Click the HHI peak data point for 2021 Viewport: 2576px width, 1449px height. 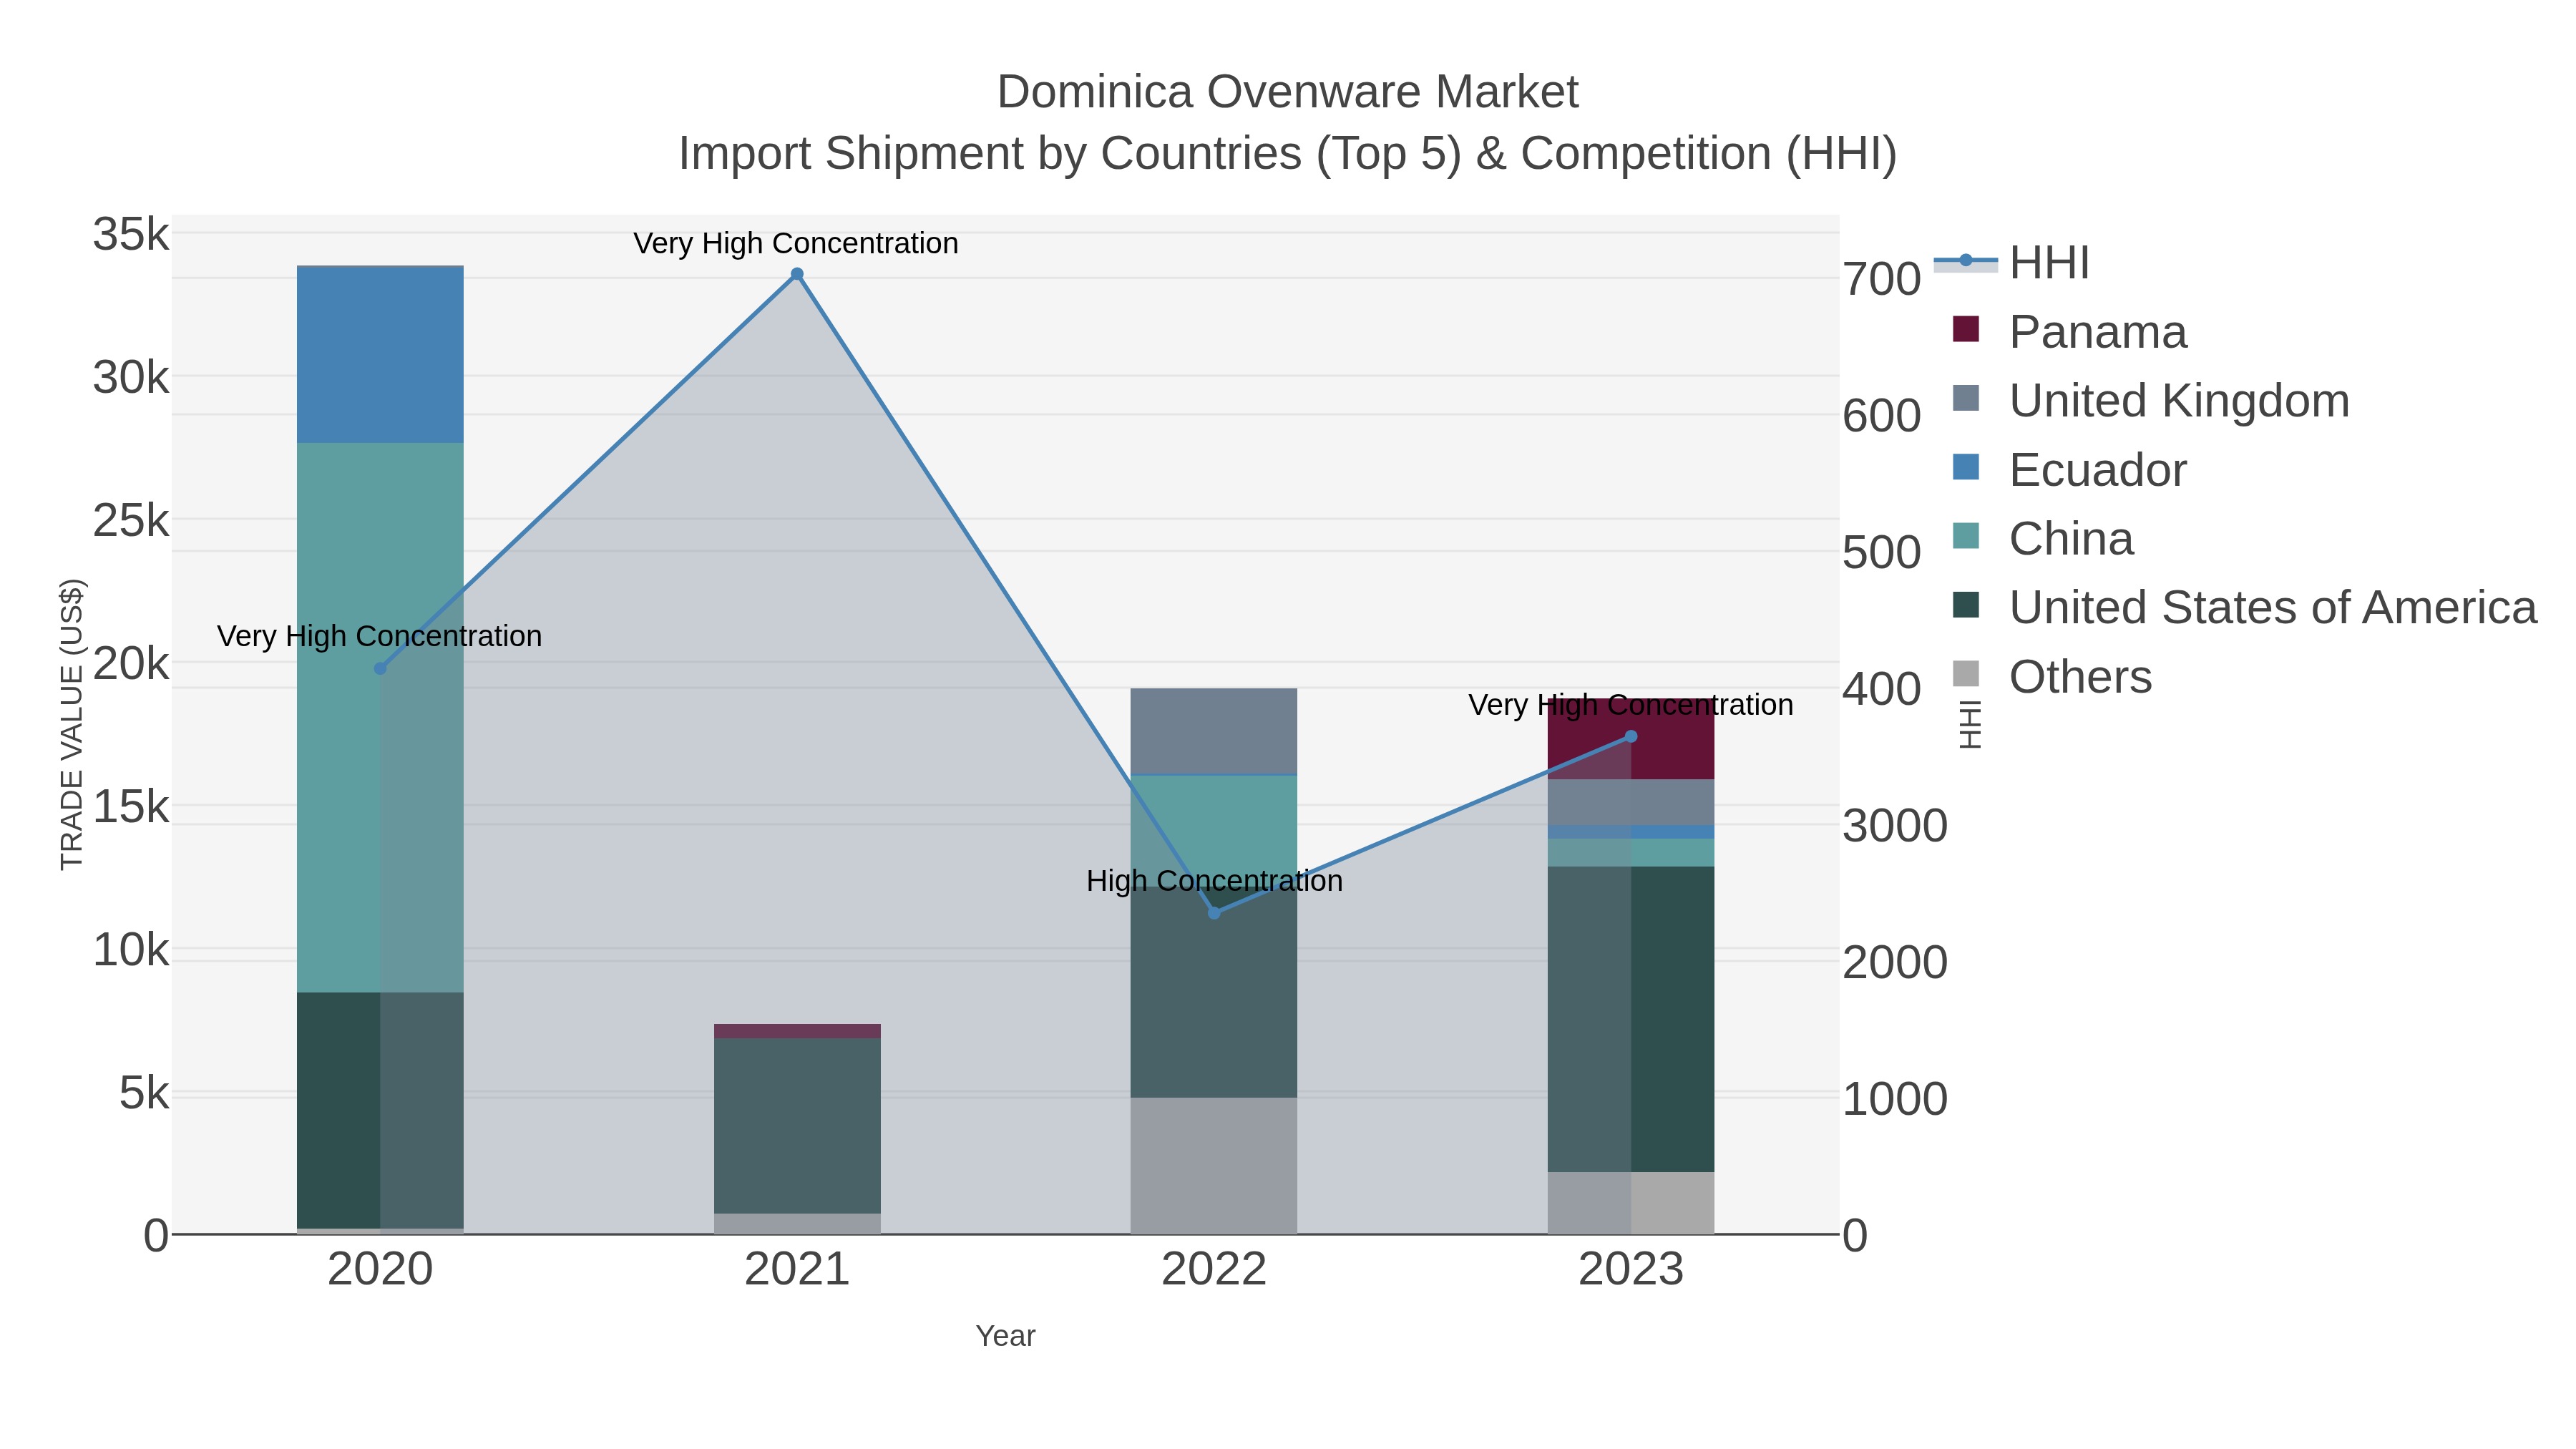[797, 274]
